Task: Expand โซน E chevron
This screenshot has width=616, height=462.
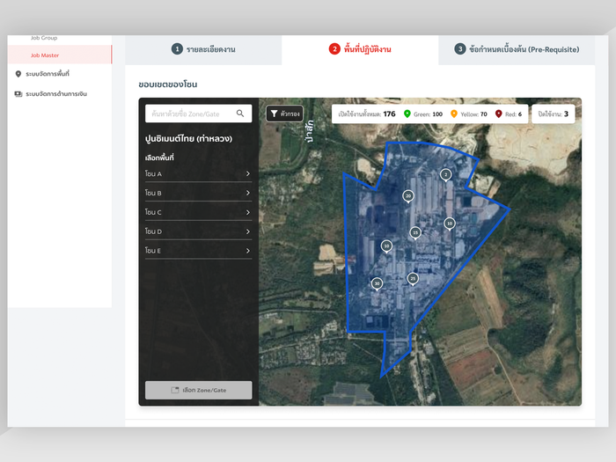Action: pyautogui.click(x=248, y=251)
